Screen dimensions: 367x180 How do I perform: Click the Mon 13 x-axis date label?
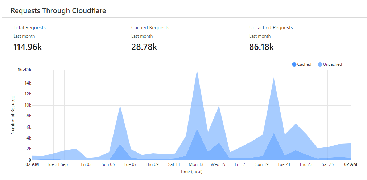coord(196,164)
